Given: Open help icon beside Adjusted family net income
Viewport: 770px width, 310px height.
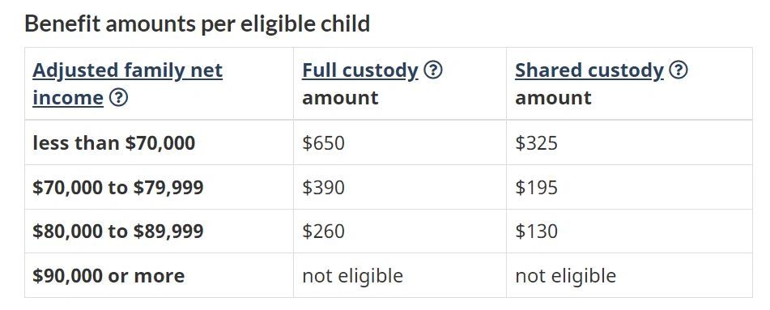Looking at the screenshot, I should pyautogui.click(x=118, y=98).
